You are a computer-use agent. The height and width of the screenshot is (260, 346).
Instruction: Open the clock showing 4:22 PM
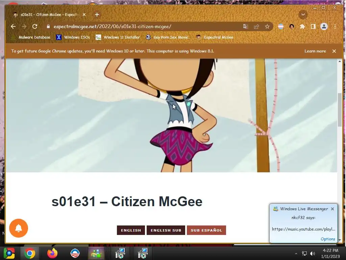click(x=330, y=253)
